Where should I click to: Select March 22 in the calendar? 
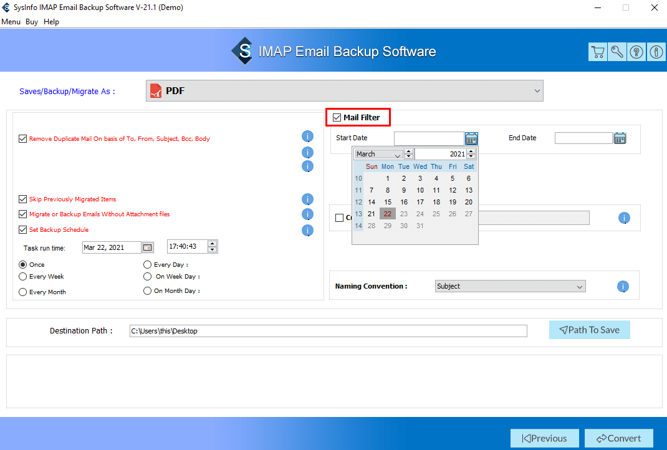coord(388,214)
